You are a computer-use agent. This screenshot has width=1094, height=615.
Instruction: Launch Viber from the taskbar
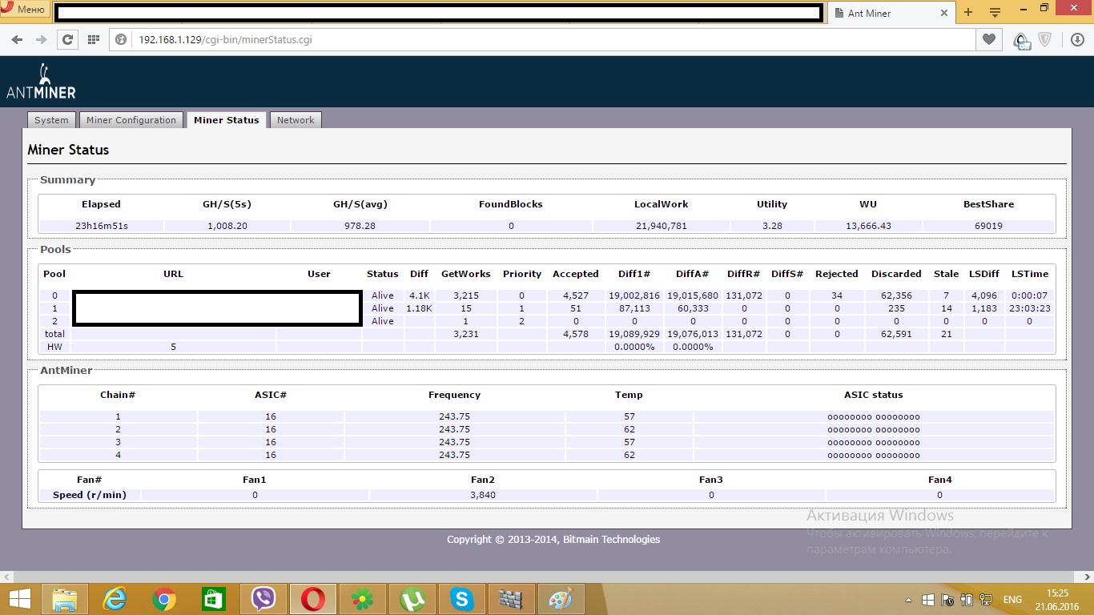point(263,598)
